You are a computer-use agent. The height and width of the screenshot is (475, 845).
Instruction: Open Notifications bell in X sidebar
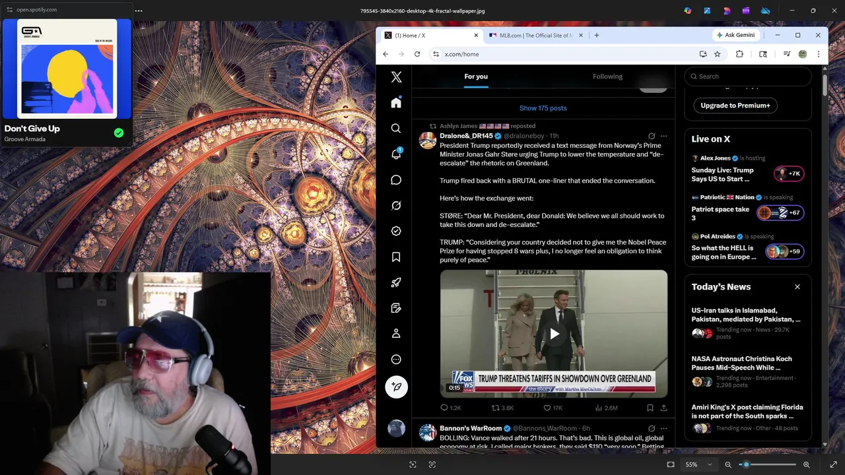coord(396,154)
